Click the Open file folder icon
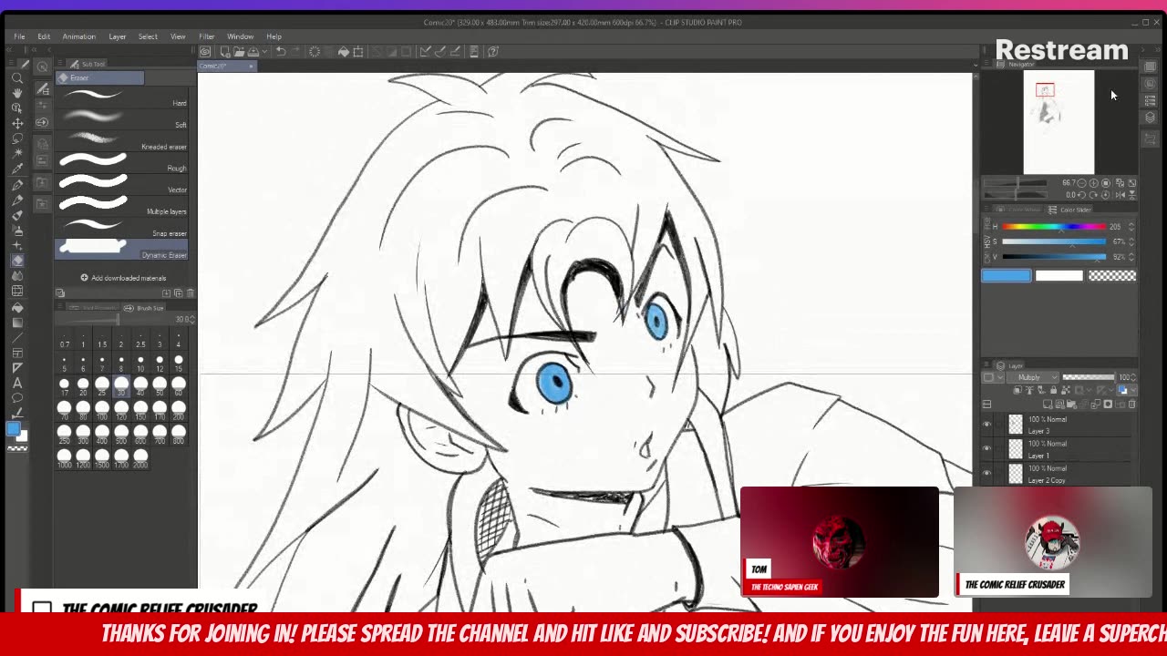This screenshot has height=656, width=1167. click(x=239, y=52)
